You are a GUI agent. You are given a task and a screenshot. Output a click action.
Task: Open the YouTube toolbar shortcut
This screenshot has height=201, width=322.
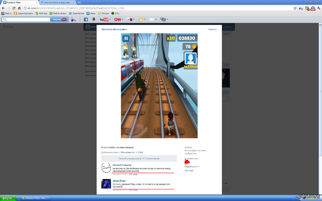104,20
